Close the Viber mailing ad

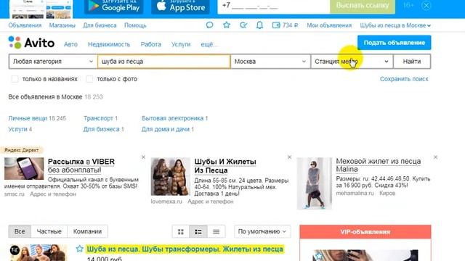(x=143, y=157)
